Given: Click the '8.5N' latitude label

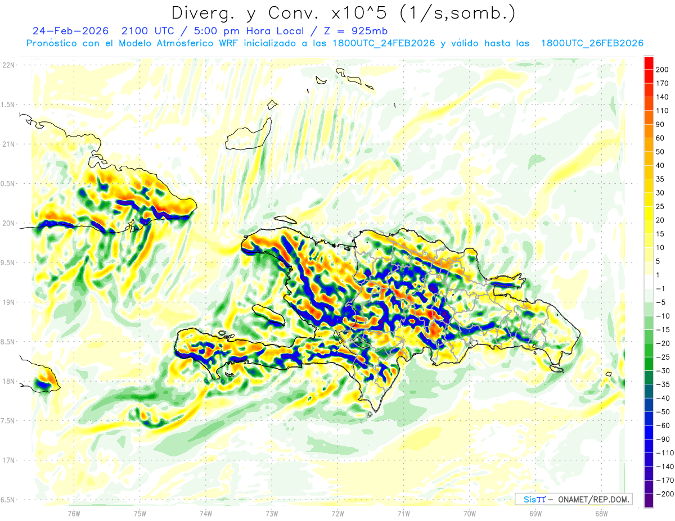Looking at the screenshot, I should (8, 342).
